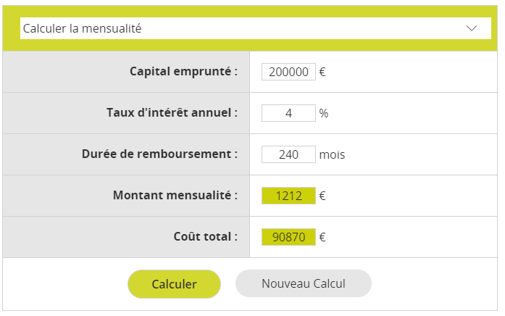This screenshot has height=316, width=505.
Task: Click the chevron arrow of the calculation selector
Action: coord(472,28)
